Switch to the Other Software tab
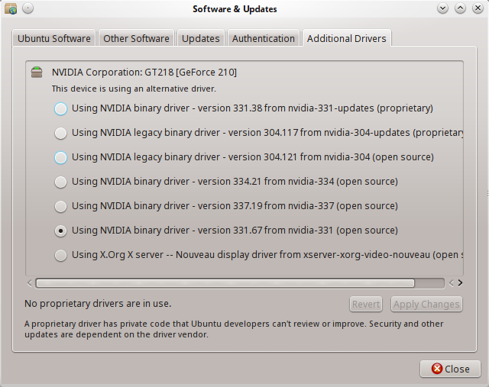Screen dimensions: 489x387 click(x=136, y=38)
